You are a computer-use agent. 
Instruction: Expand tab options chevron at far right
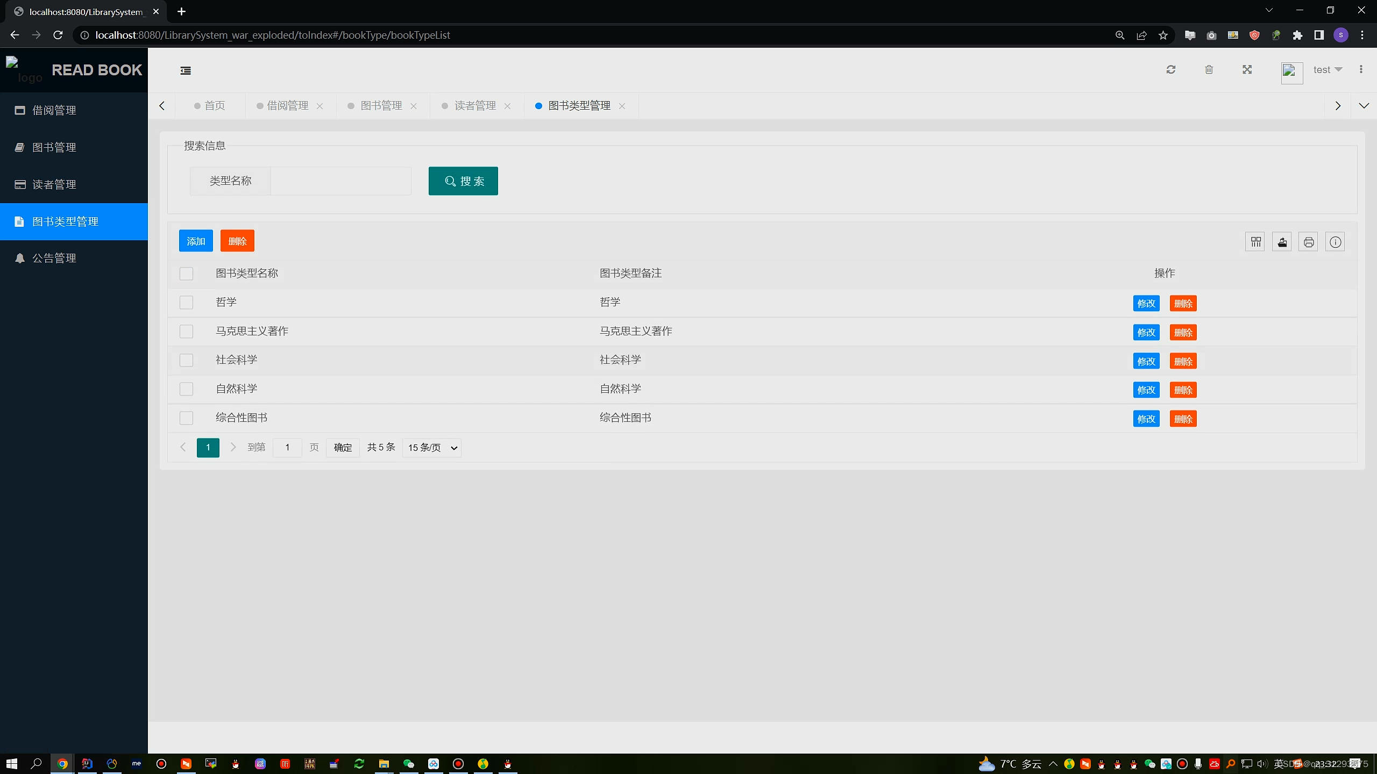click(1364, 106)
